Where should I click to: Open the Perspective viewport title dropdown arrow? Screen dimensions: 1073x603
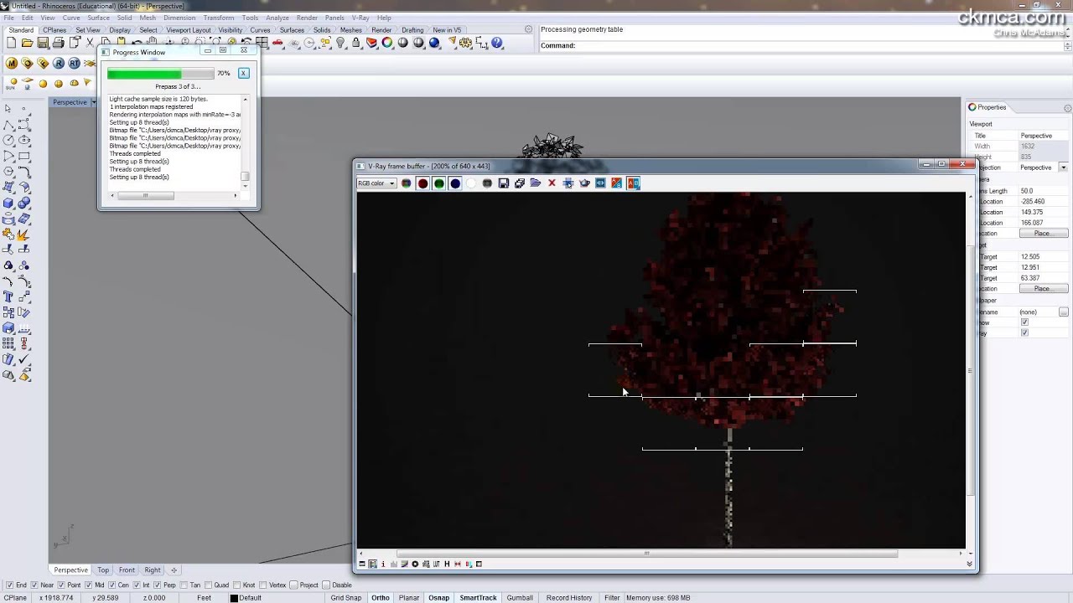[92, 102]
